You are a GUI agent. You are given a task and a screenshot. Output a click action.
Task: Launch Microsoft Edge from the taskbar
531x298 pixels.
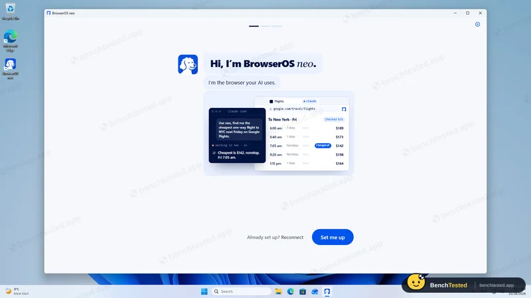pyautogui.click(x=291, y=291)
